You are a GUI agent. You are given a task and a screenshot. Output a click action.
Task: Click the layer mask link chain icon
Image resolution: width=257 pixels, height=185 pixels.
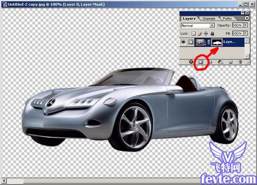coord(209,42)
